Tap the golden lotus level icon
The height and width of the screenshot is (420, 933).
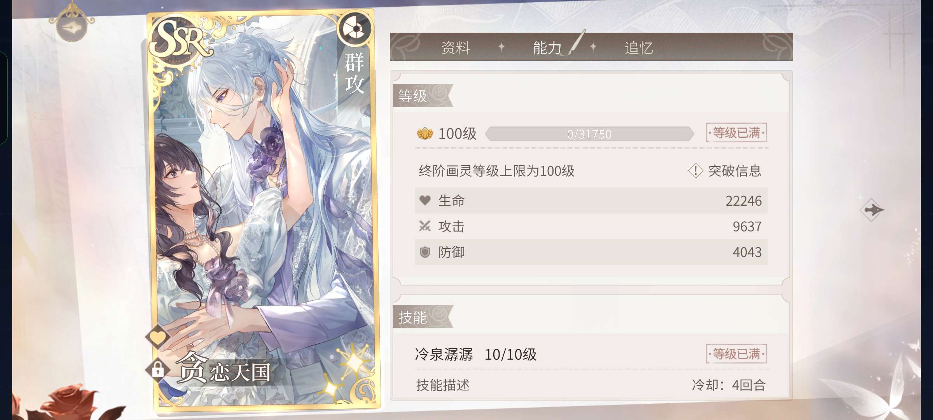coord(425,134)
